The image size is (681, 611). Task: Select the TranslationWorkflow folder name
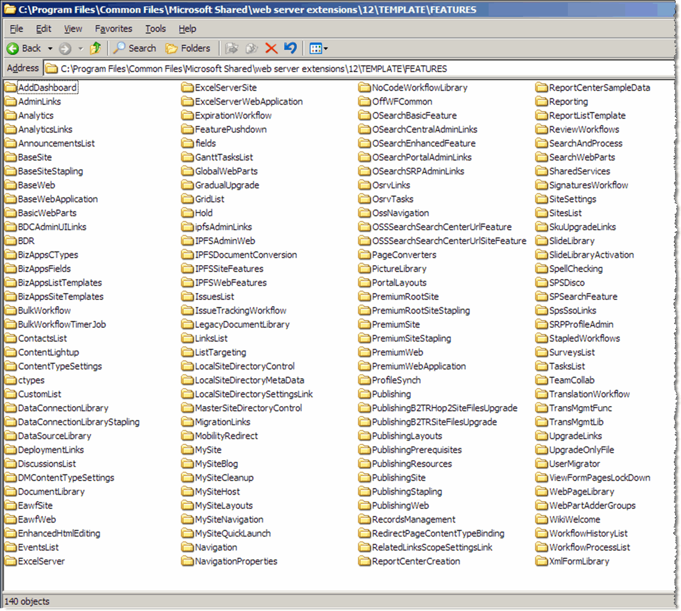pos(590,394)
